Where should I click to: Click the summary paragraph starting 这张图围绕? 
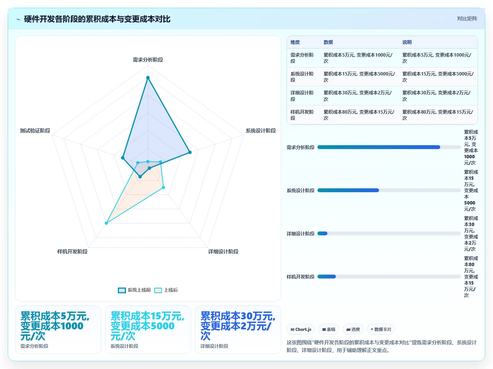click(382, 346)
